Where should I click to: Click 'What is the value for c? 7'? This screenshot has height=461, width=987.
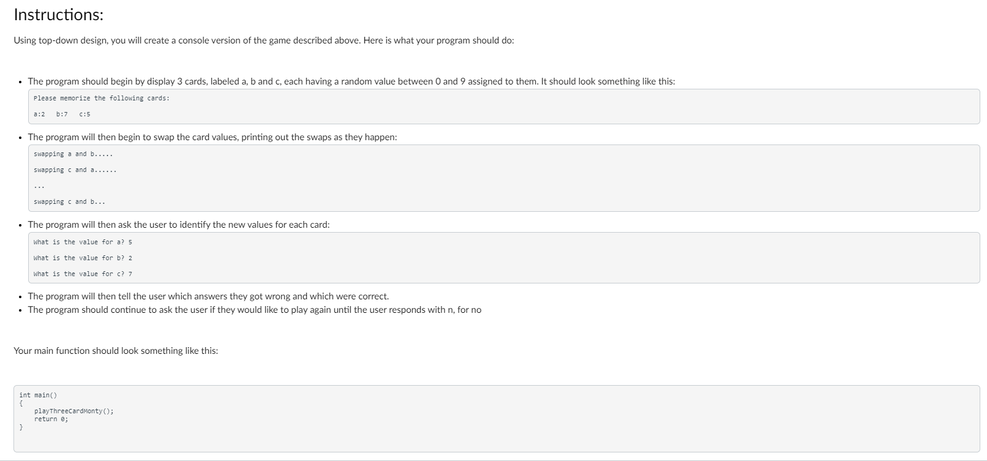point(83,274)
